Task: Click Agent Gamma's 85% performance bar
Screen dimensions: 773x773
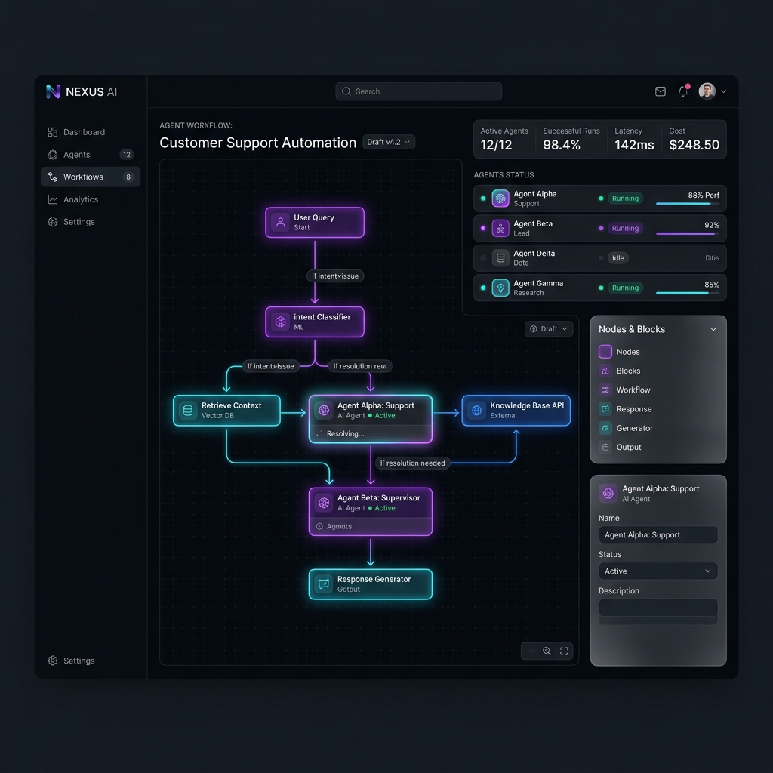Action: point(687,294)
